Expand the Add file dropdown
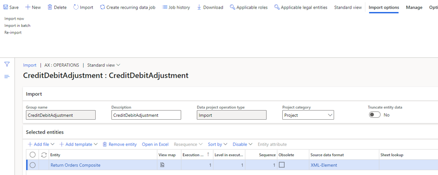Viewport: 438px width, 175px height. [41, 144]
